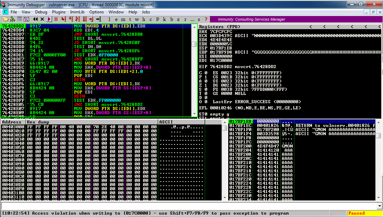Open the Go to address arrow icon
The image size is (383, 217).
(99, 19)
